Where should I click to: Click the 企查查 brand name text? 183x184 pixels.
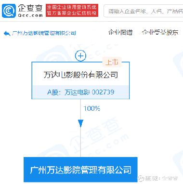click(30, 8)
